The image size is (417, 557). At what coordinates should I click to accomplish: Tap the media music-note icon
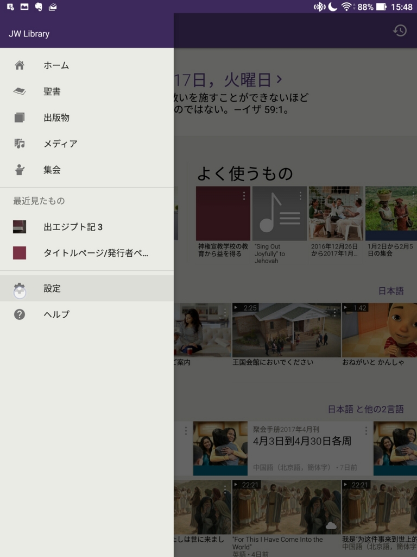pos(20,144)
